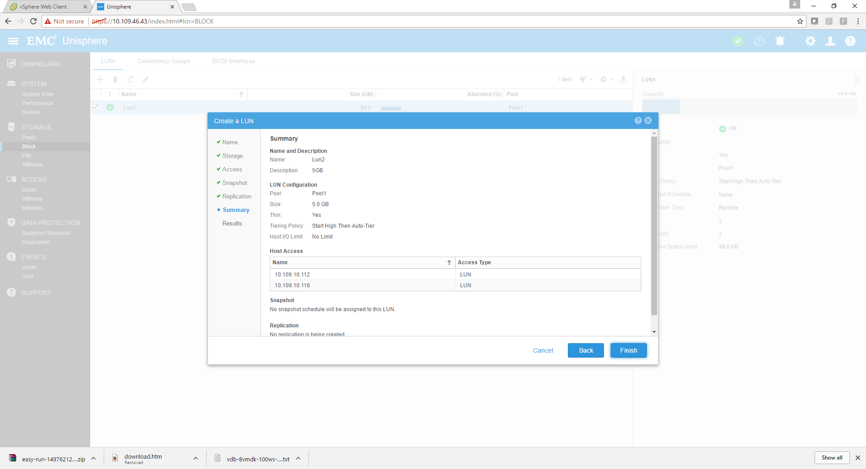Open the alerts bell icon
Screen dimensions: 866x469
(x=779, y=41)
